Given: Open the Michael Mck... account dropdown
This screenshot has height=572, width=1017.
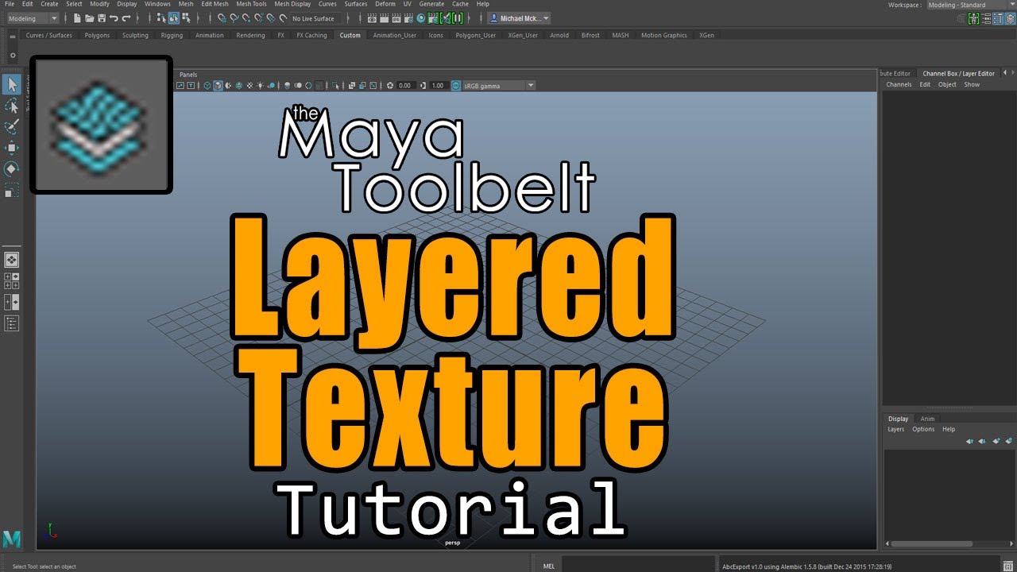Looking at the screenshot, I should [518, 18].
